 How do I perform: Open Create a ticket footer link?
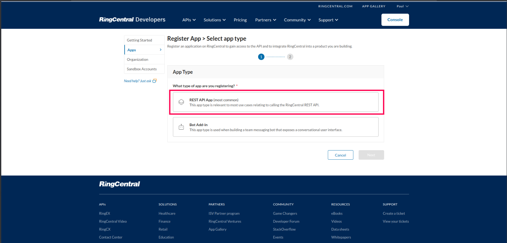click(394, 214)
